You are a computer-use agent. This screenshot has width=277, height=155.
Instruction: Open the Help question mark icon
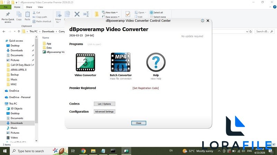pyautogui.click(x=156, y=62)
